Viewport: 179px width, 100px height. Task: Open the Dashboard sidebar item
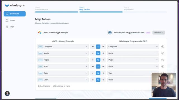pyautogui.click(x=15, y=14)
